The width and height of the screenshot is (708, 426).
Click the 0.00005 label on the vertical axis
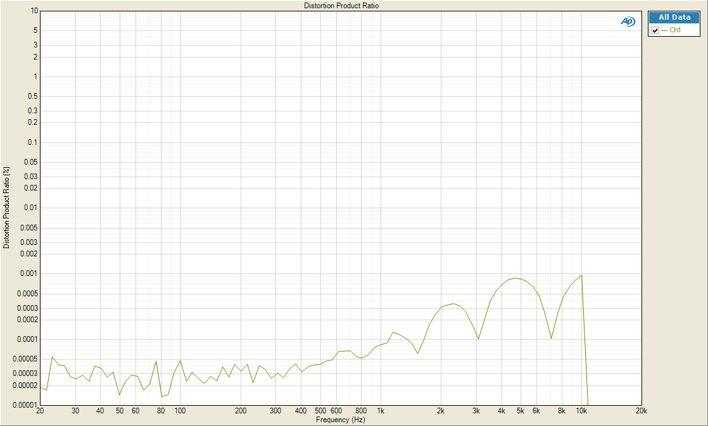25,359
